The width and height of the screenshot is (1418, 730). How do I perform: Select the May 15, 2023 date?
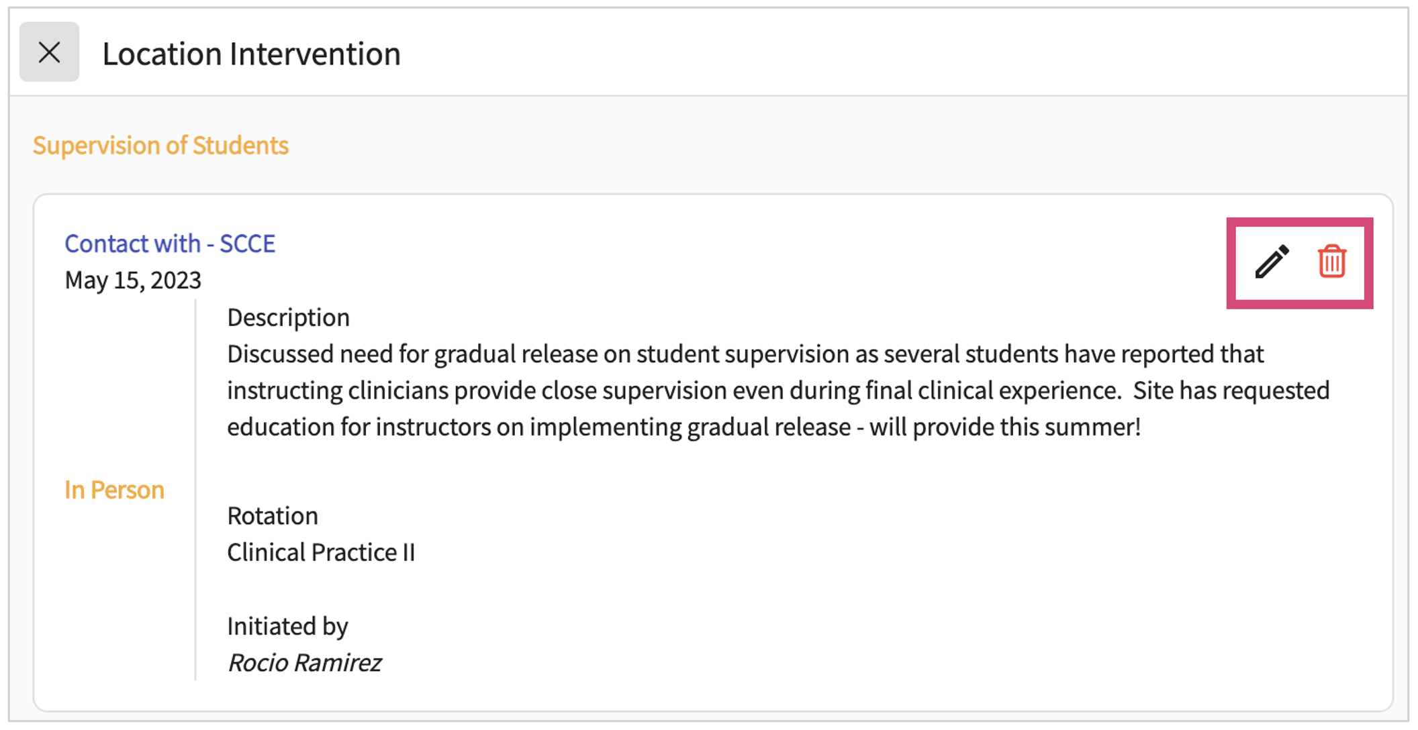pyautogui.click(x=133, y=280)
